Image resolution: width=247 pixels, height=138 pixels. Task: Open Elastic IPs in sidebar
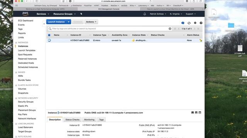pos(23,106)
